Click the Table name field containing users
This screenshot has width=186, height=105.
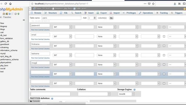pyautogui.click(x=61, y=18)
